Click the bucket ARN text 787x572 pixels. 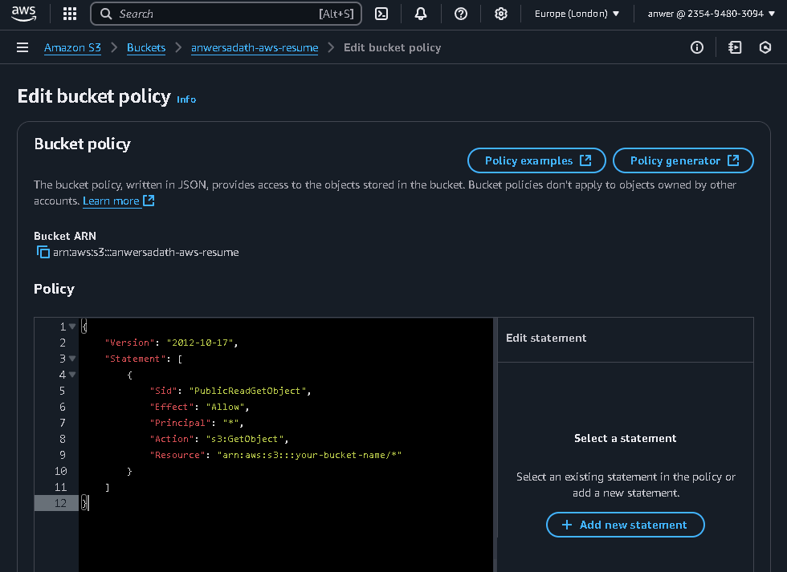(x=146, y=252)
